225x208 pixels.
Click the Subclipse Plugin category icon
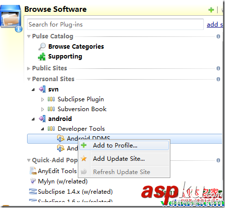pos(51,99)
